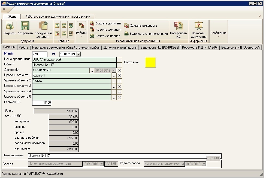This screenshot has height=178, width=266.
Task: Save the document with the Сохранить floppy icon
Action: click(25, 26)
